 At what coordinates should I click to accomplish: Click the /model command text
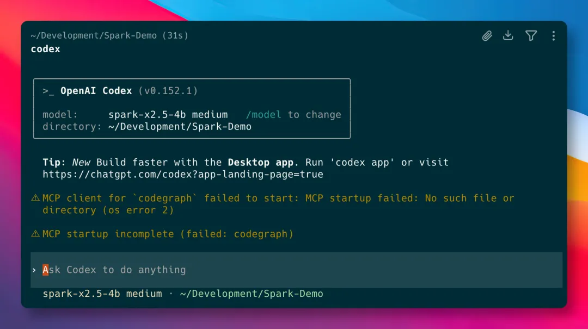tap(264, 115)
